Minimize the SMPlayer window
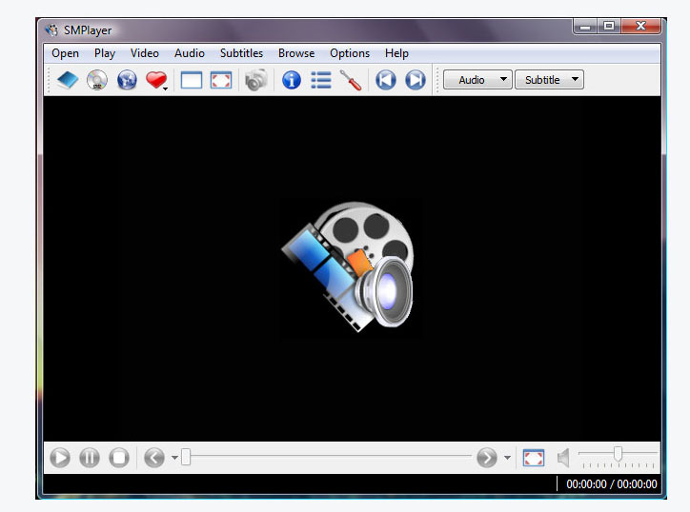The image size is (690, 512). [585, 27]
